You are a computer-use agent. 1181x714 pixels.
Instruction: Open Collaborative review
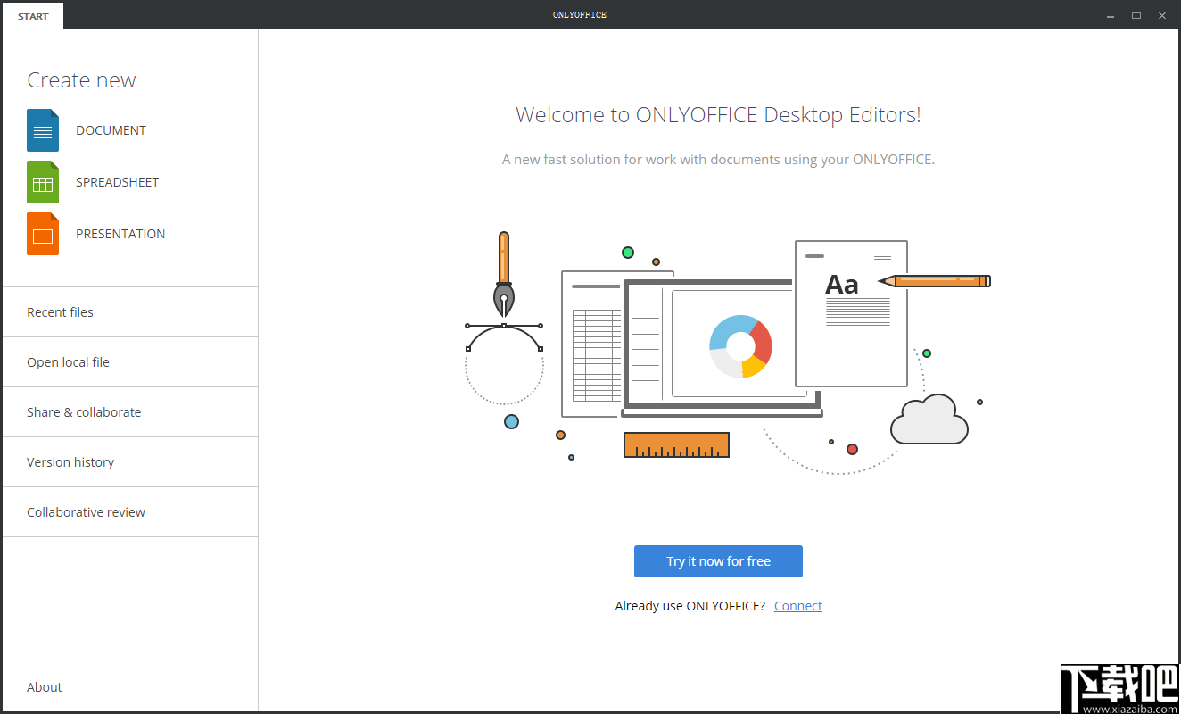[86, 511]
